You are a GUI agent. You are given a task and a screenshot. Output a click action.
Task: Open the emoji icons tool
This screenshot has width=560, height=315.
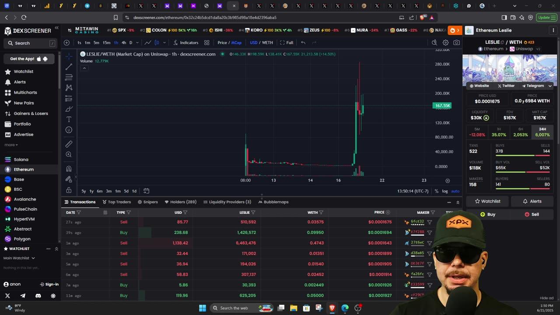(69, 130)
